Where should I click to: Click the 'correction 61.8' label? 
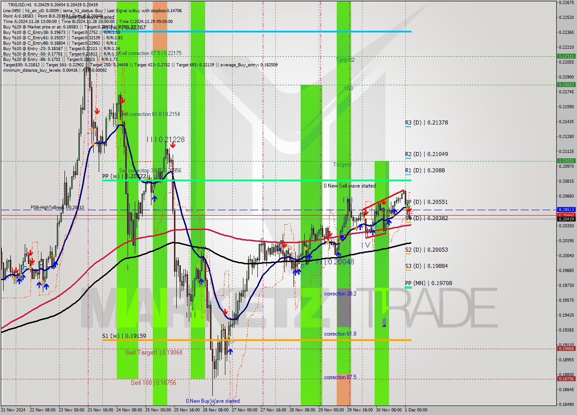pyautogui.click(x=340, y=334)
